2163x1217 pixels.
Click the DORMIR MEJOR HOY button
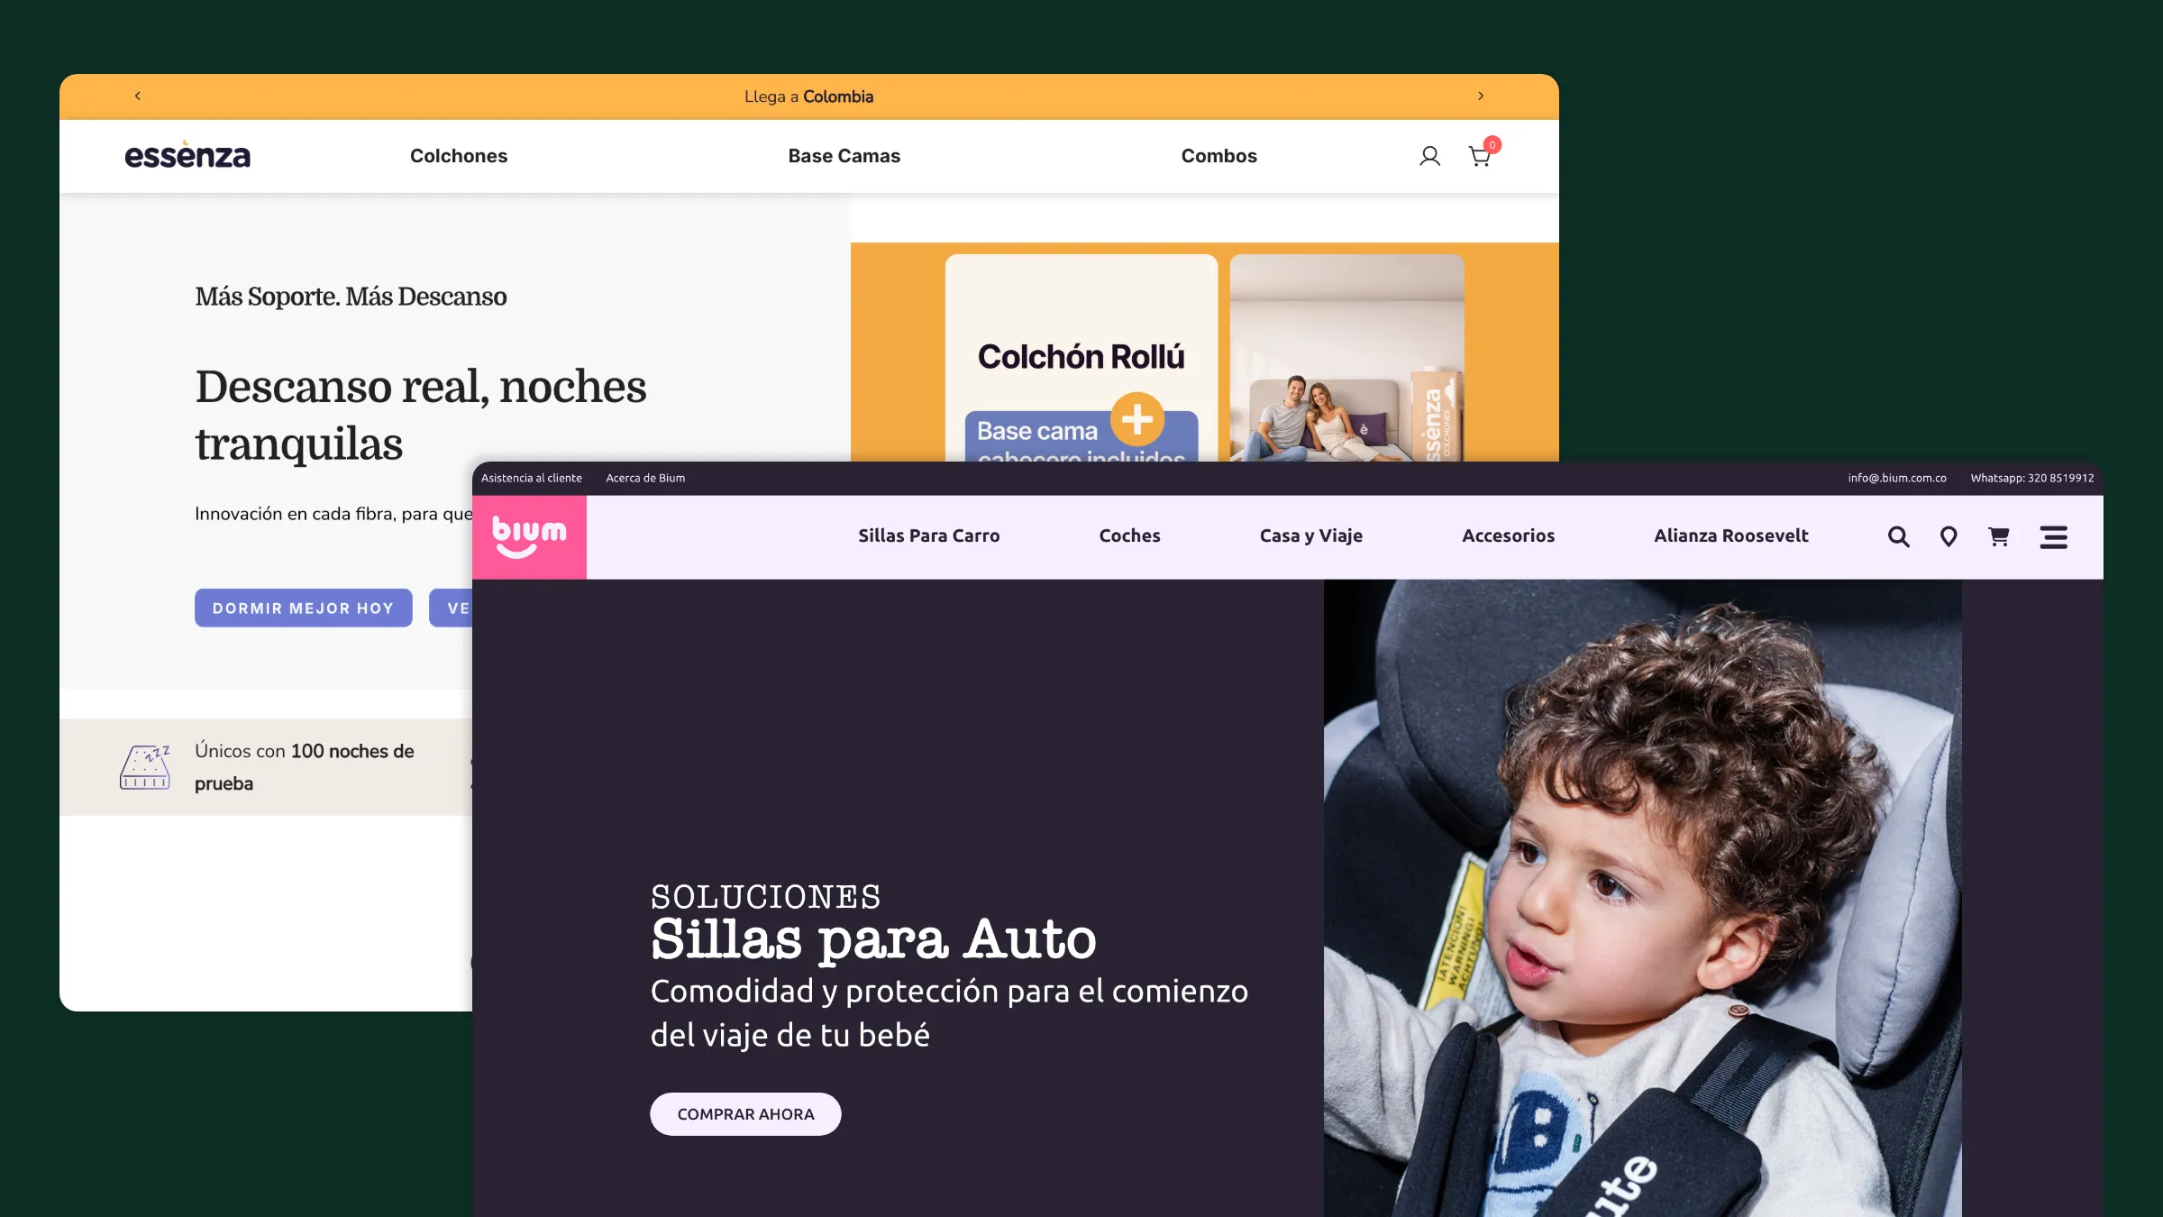(x=304, y=608)
